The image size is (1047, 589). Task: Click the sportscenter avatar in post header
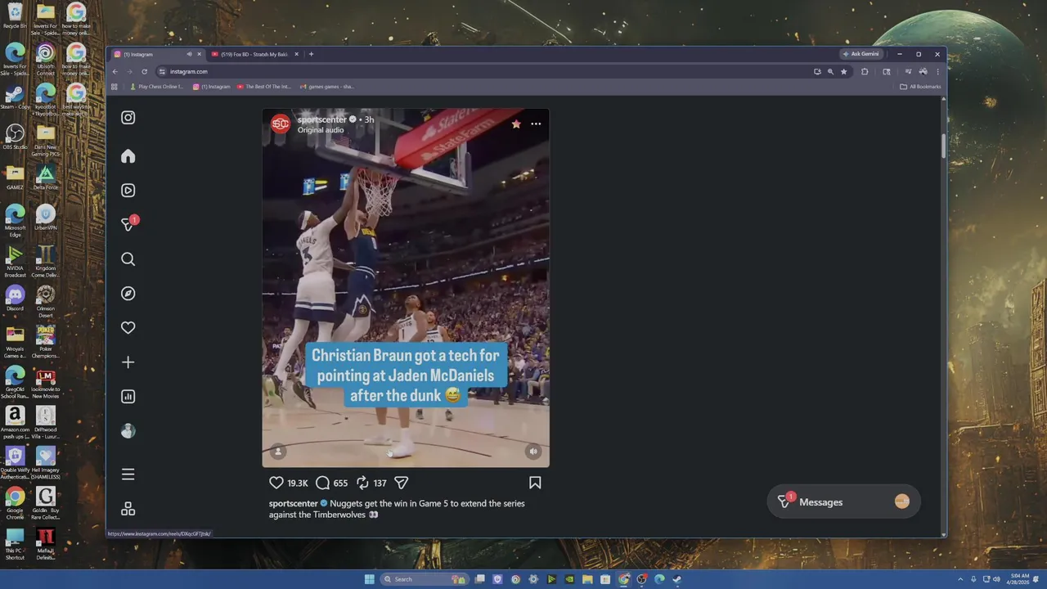point(281,124)
